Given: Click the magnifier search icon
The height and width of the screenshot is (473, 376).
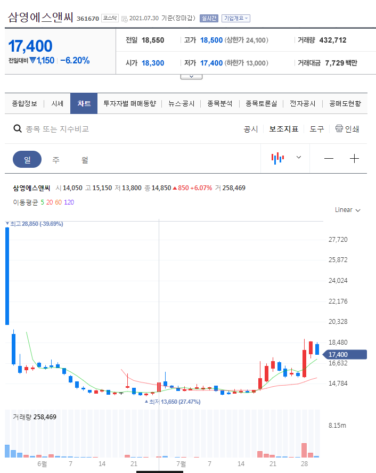Looking at the screenshot, I should click(x=18, y=129).
